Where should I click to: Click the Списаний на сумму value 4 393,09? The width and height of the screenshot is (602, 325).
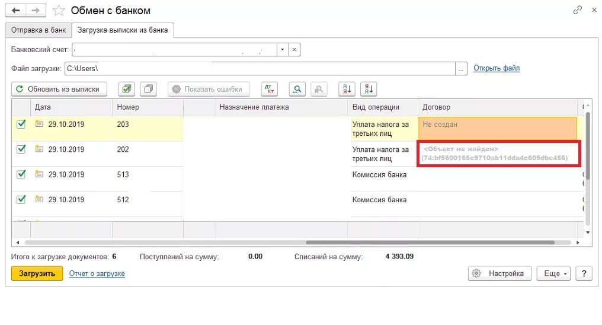399,256
